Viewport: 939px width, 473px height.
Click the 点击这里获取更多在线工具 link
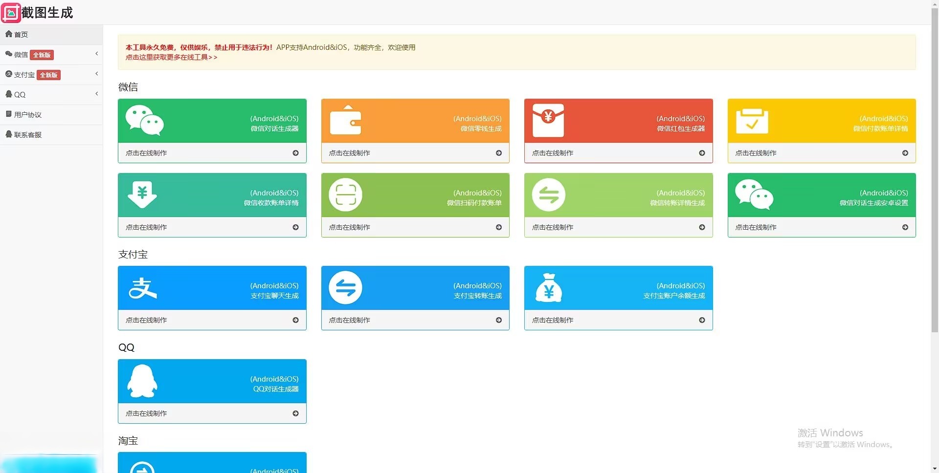(x=171, y=57)
